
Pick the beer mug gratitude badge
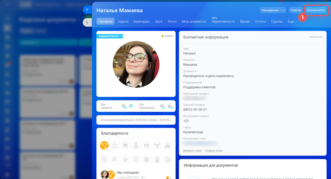[147, 160]
